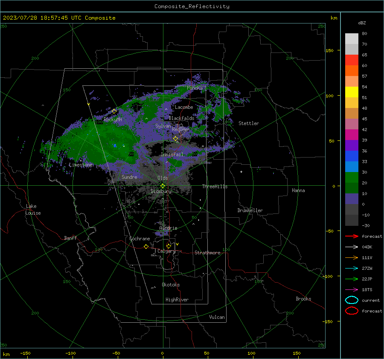Screen dimensions: 384x359
Task: Click the ThreeHills label
Action: click(x=215, y=187)
